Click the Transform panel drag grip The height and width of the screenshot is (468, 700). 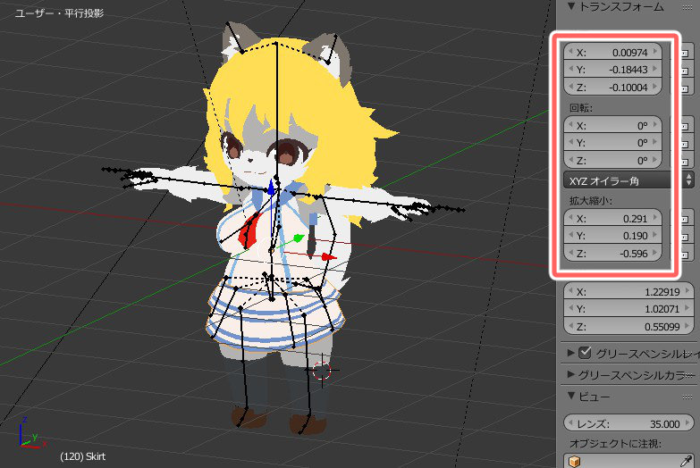[x=689, y=6]
